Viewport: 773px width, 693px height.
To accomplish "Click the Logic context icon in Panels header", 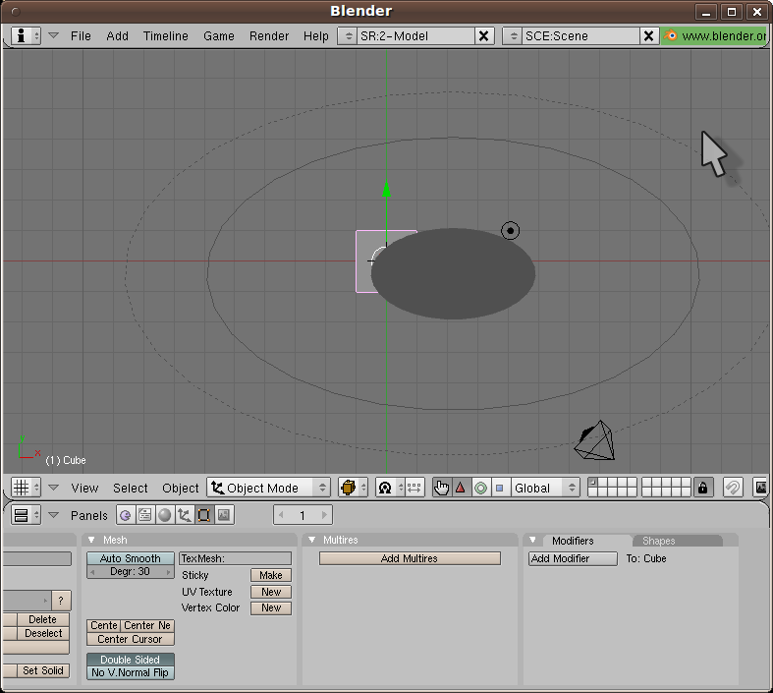I will click(x=126, y=515).
